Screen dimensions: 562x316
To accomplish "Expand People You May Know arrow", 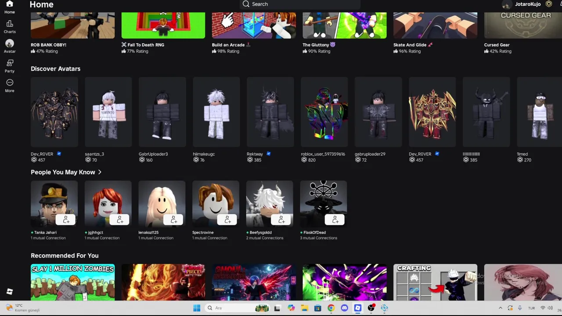I will [100, 172].
